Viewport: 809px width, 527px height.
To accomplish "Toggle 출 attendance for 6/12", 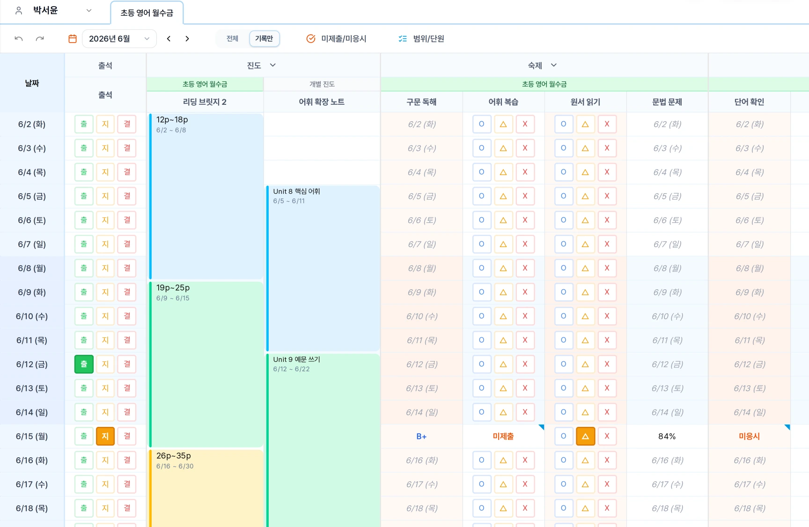I will tap(84, 364).
